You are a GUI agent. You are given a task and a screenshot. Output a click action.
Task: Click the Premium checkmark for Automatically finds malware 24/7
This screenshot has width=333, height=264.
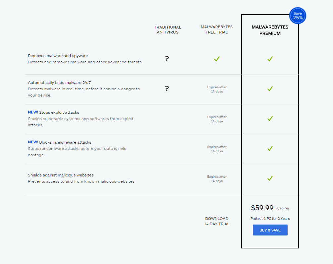click(270, 89)
